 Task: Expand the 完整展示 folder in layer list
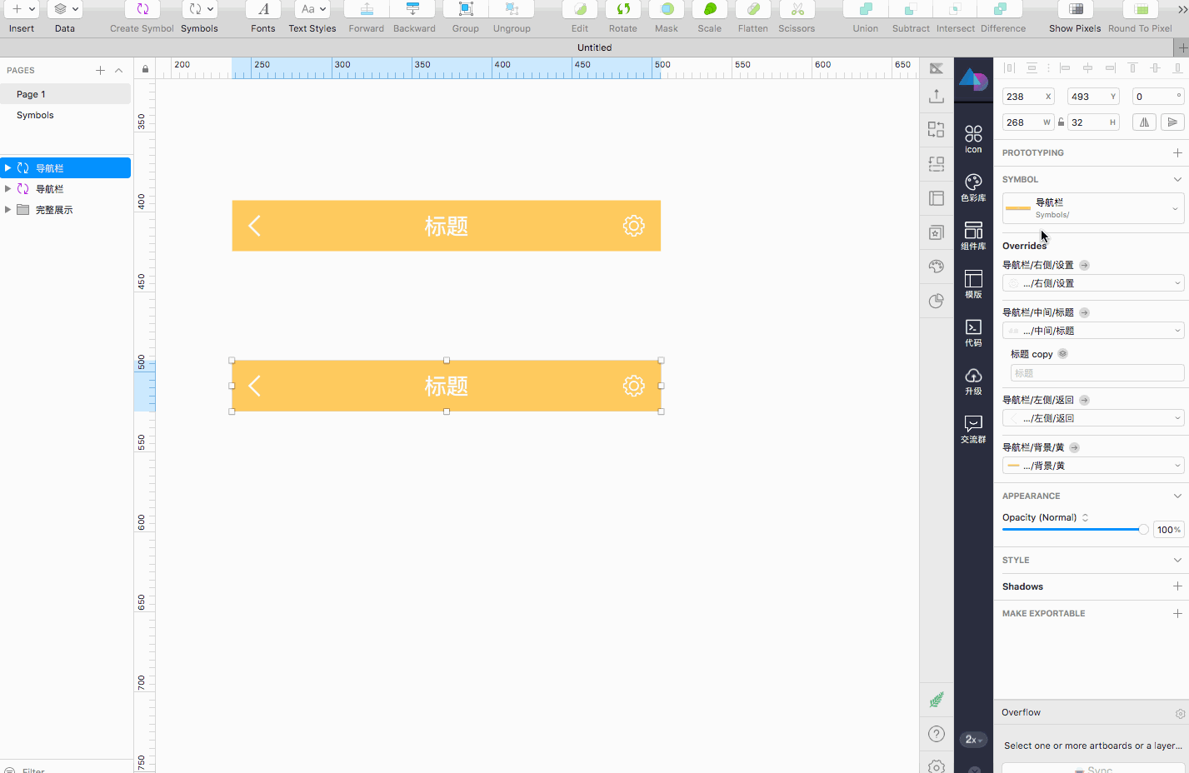[x=7, y=210]
